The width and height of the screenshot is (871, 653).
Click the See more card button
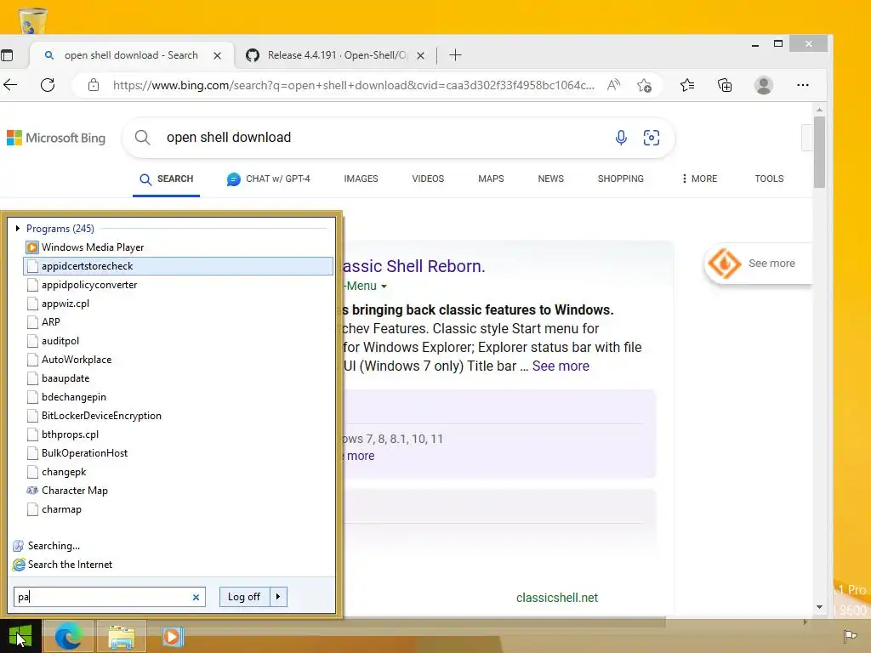click(758, 264)
